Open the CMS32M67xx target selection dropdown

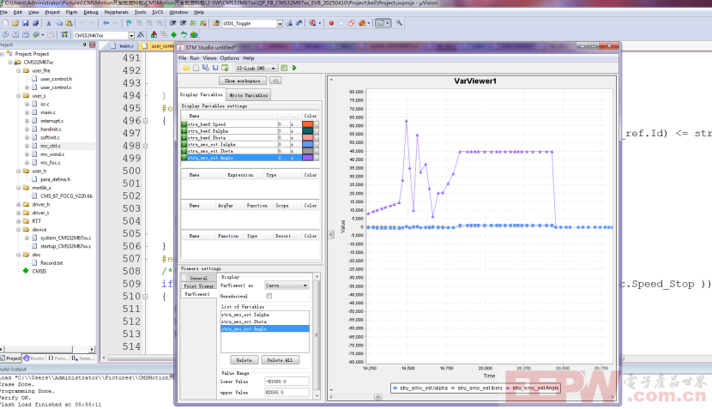(x=131, y=35)
